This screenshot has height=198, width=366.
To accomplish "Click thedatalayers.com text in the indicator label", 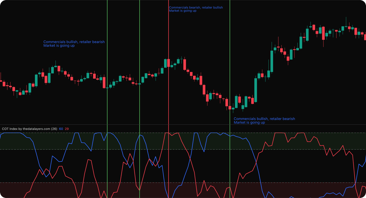I will pyautogui.click(x=37, y=129).
